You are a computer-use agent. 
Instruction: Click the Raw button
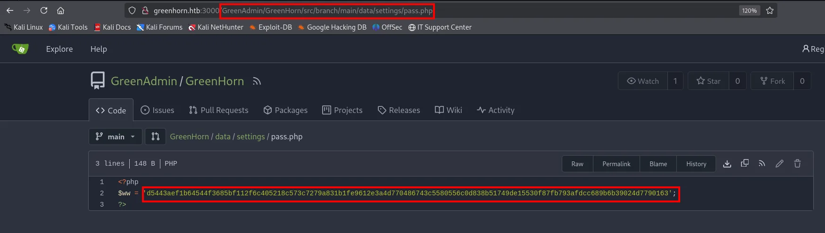click(x=577, y=164)
